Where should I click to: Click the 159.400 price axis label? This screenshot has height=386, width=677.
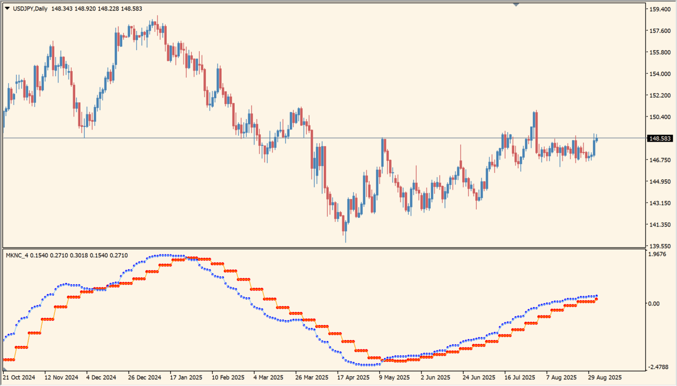point(660,9)
